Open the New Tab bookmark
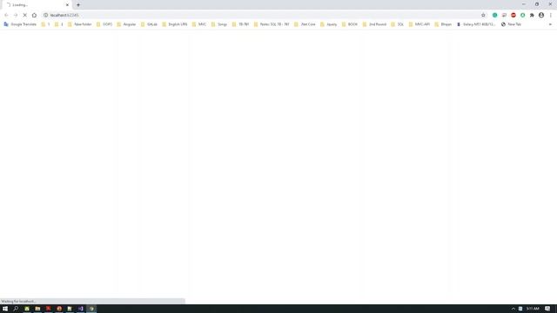The image size is (557, 313). (511, 24)
